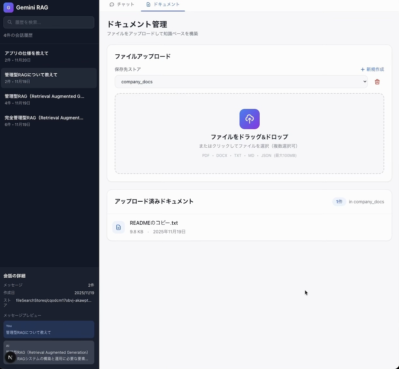Click the search magnifier icon in sidebar
Viewport: 399px width, 369px height.
10,22
